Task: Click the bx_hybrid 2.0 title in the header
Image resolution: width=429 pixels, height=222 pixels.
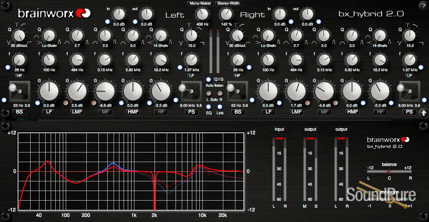Action: point(371,14)
